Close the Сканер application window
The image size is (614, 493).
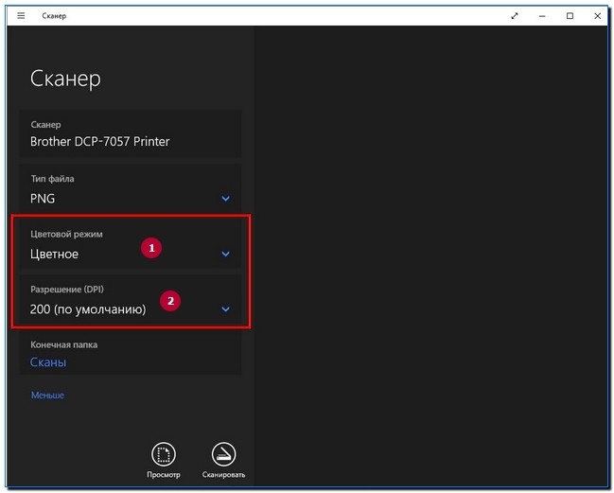coord(597,16)
